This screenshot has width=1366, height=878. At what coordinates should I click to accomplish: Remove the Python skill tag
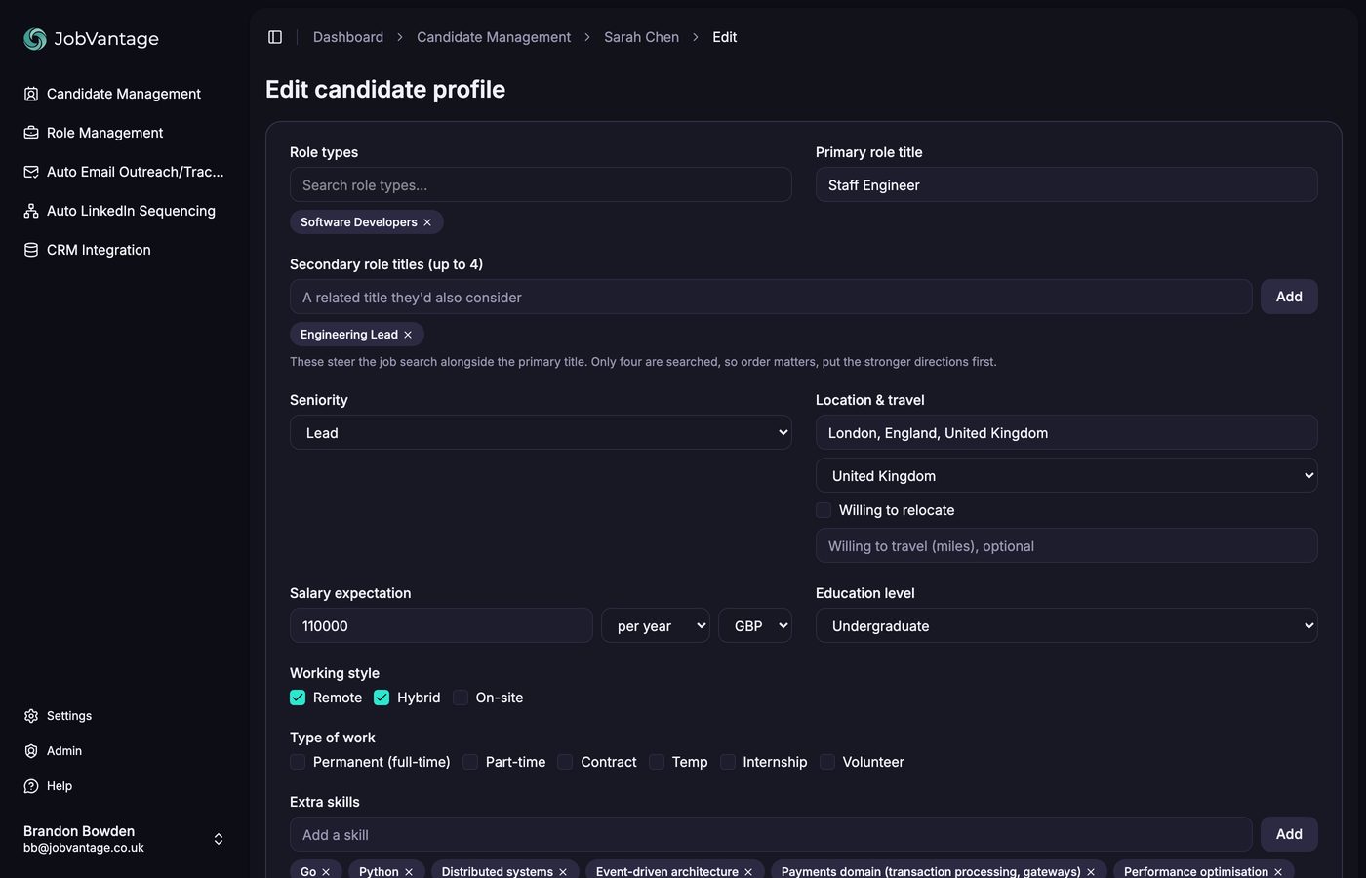click(409, 872)
